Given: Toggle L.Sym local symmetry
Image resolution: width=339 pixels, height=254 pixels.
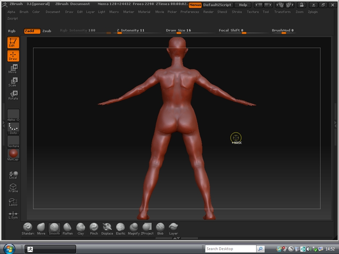Looking at the screenshot, I should pos(13,215).
